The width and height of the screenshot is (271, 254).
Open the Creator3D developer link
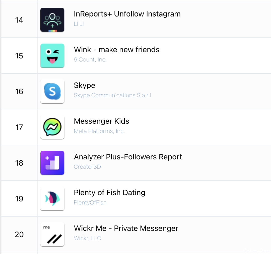click(87, 167)
